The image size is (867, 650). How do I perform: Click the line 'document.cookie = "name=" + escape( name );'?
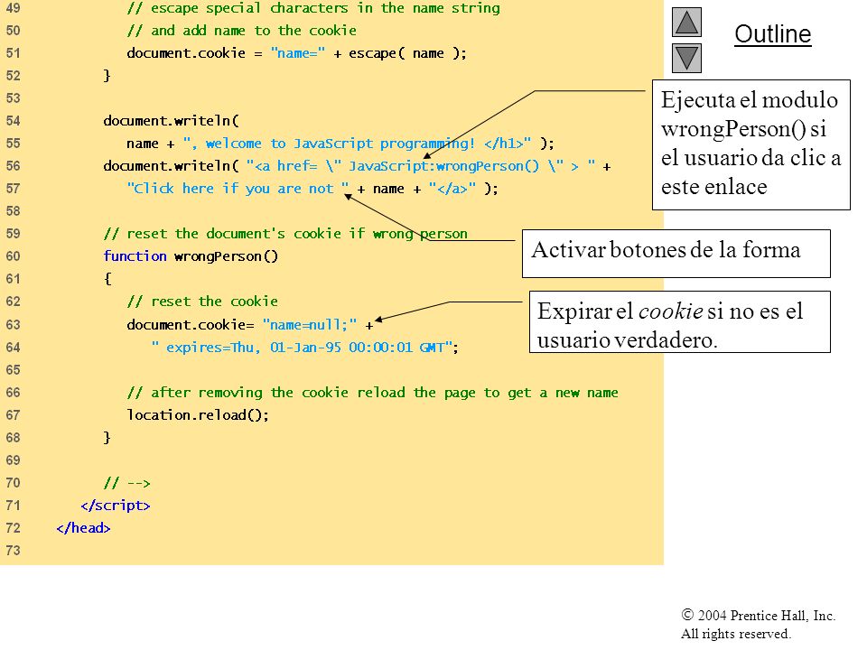point(296,53)
